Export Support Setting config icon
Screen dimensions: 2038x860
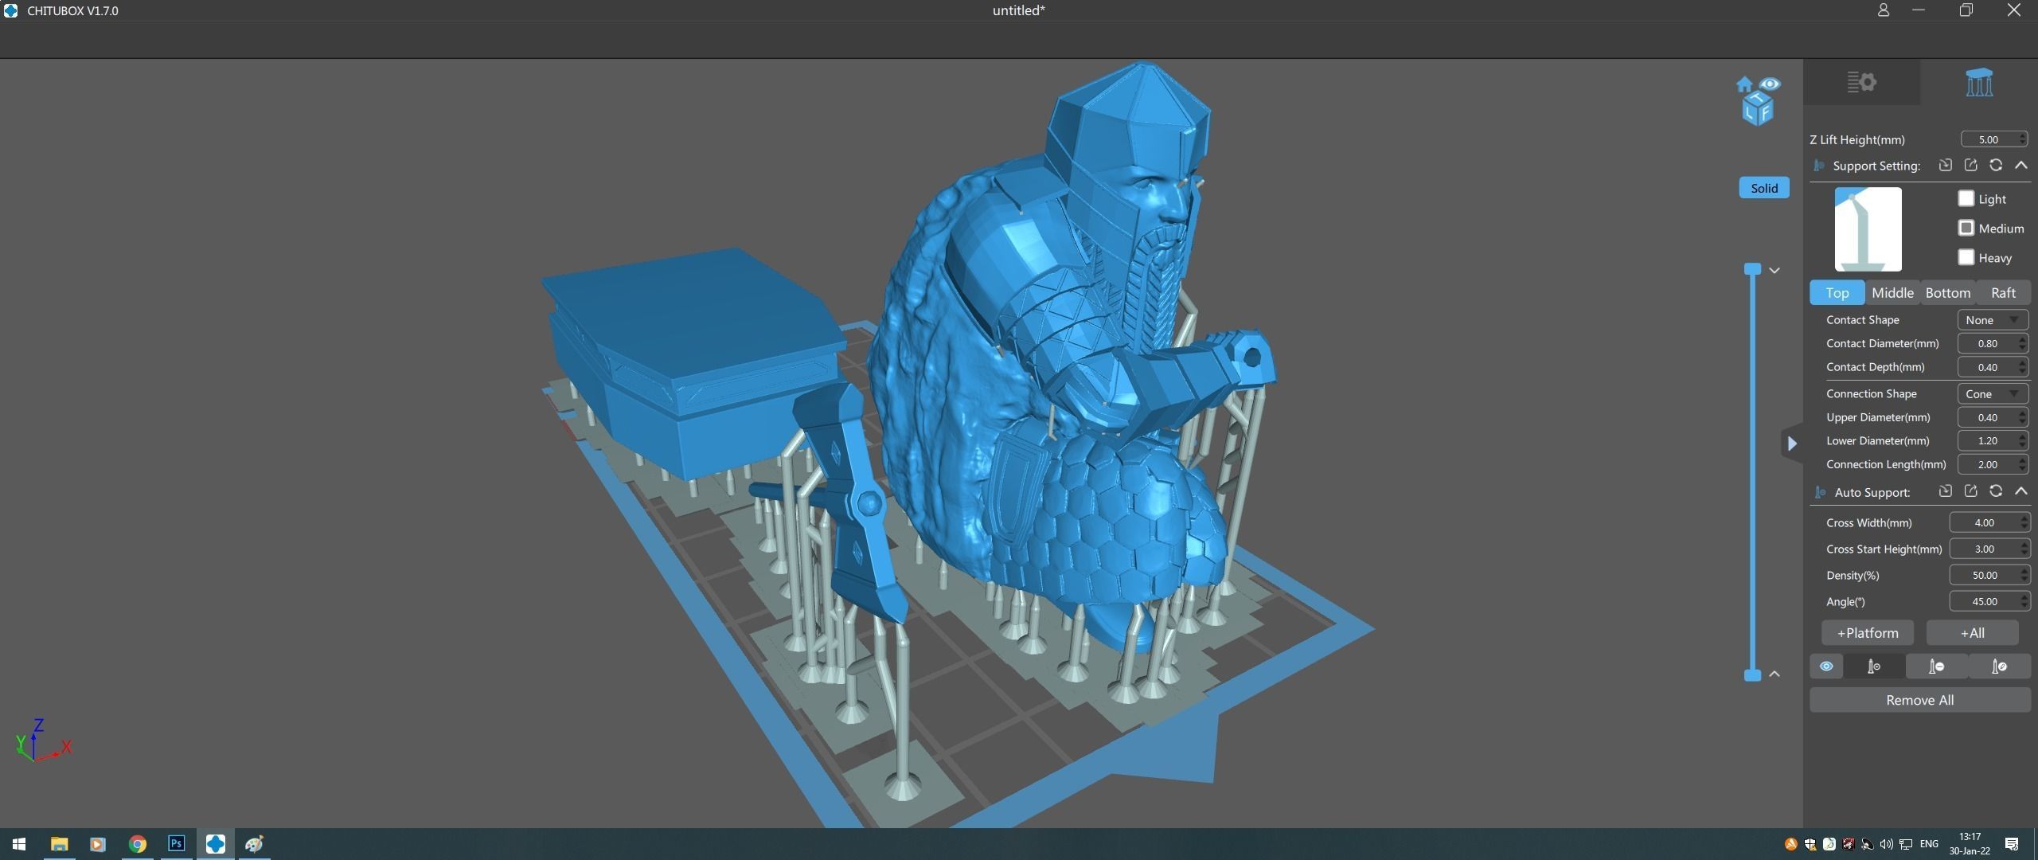click(x=1970, y=165)
